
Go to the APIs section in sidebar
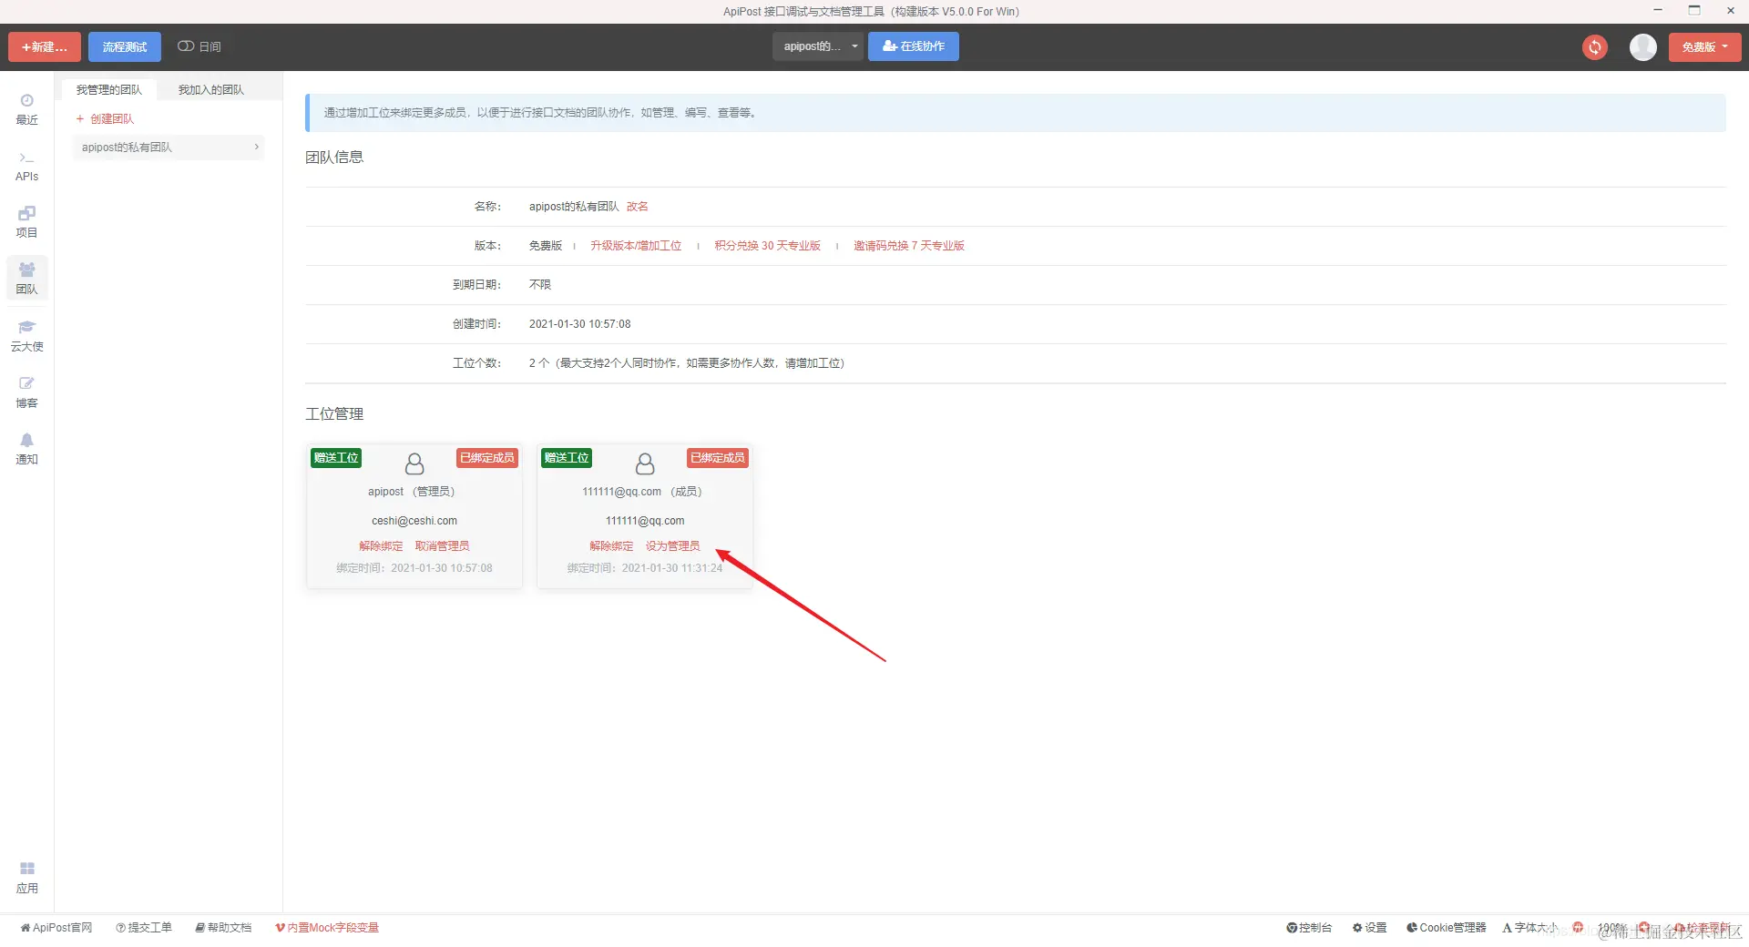pyautogui.click(x=26, y=167)
